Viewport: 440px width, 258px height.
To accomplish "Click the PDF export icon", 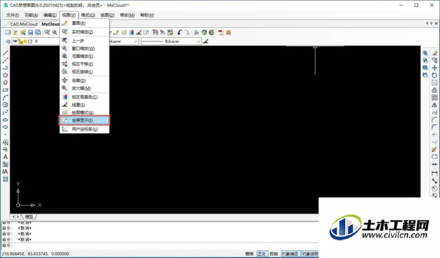I will [221, 33].
